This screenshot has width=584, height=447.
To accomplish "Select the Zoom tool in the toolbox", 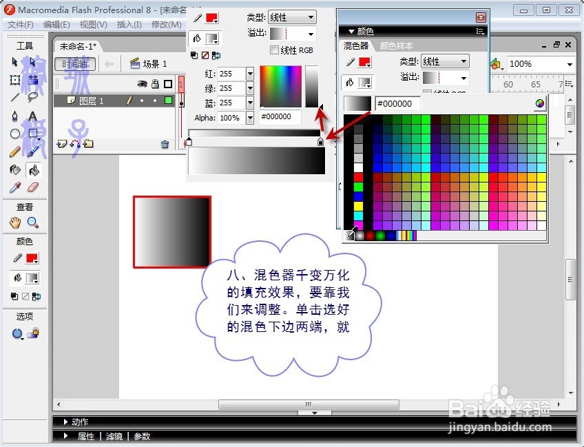I will (x=33, y=222).
